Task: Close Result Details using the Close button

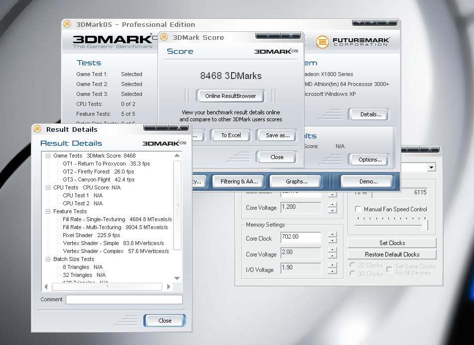Action: click(165, 321)
